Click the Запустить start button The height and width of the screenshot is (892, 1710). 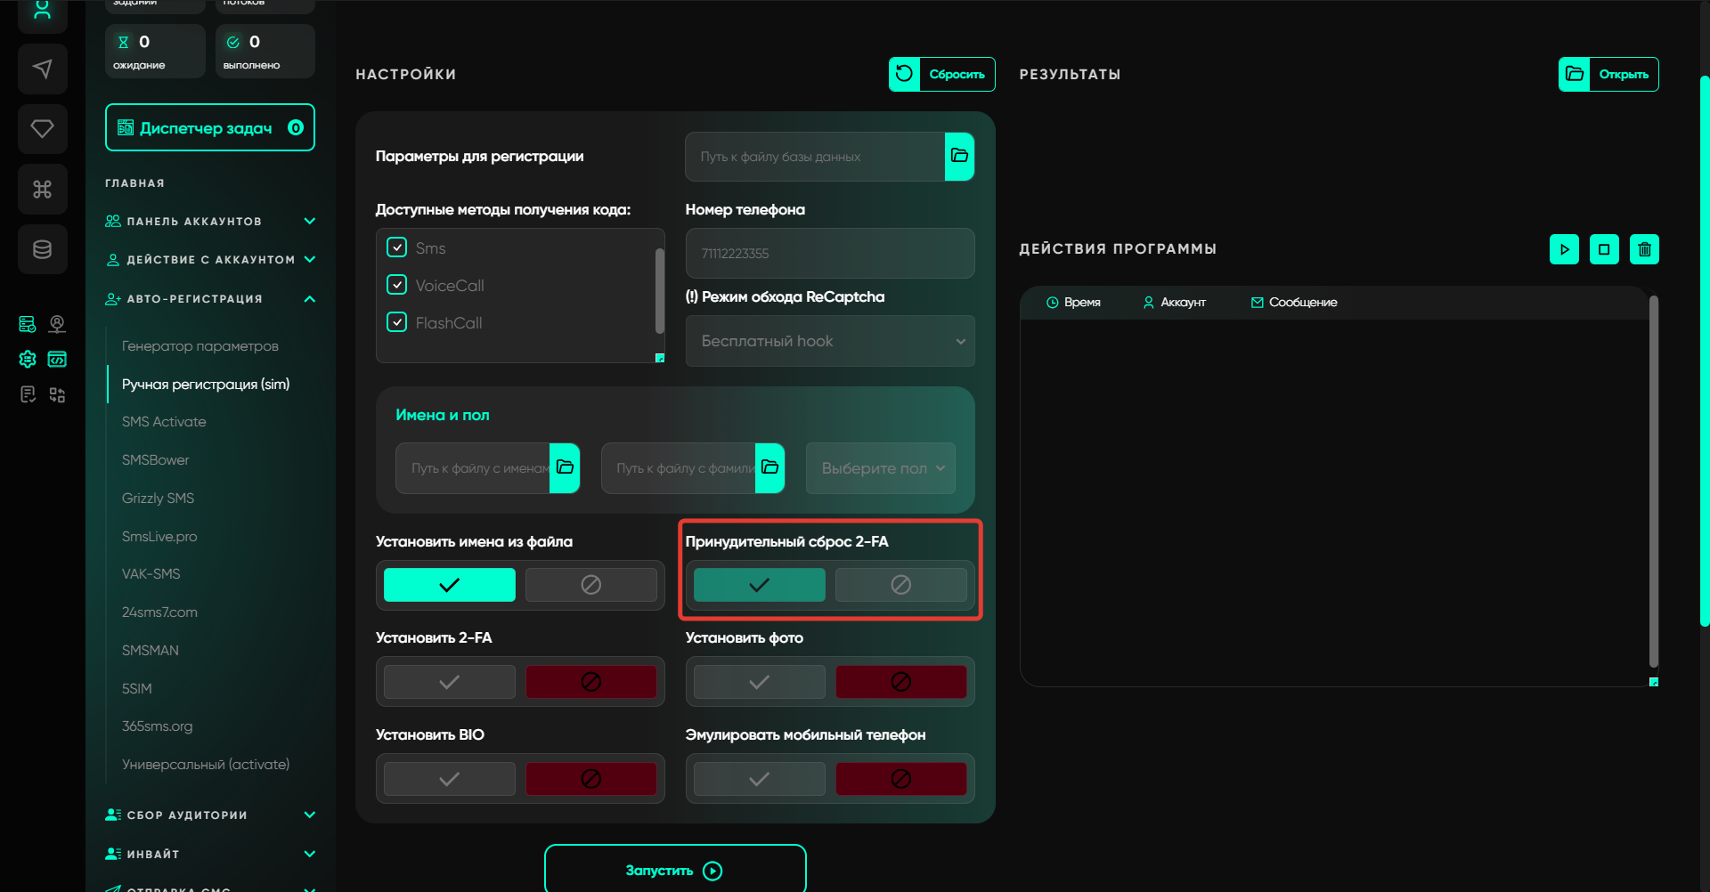(x=675, y=870)
